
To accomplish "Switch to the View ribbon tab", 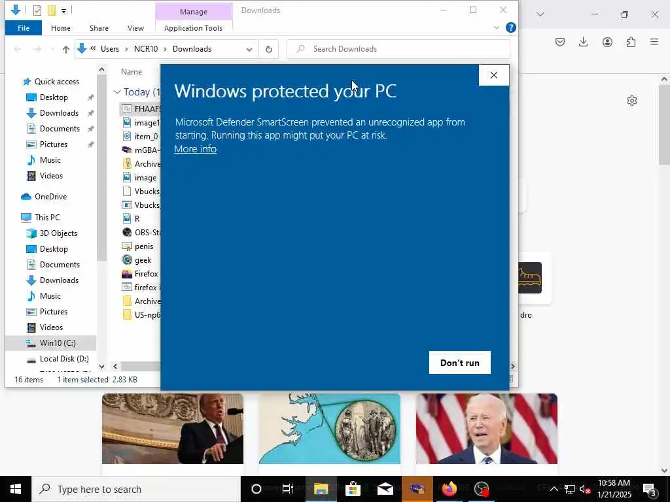I will [135, 28].
